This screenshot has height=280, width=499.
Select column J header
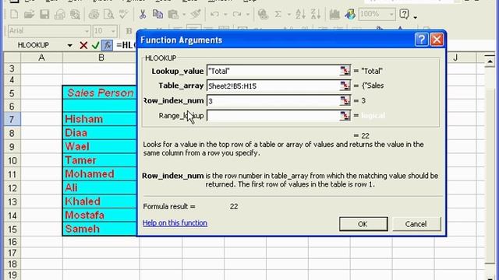455,58
